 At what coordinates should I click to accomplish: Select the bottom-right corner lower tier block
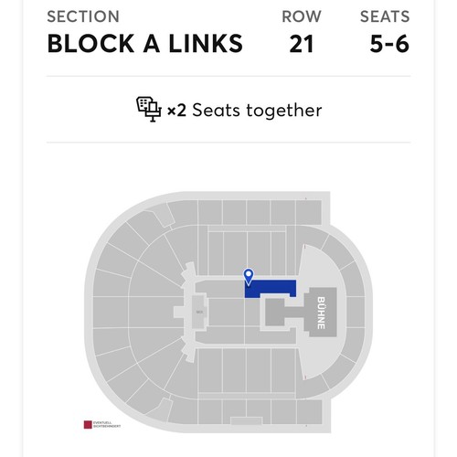pos(311,386)
